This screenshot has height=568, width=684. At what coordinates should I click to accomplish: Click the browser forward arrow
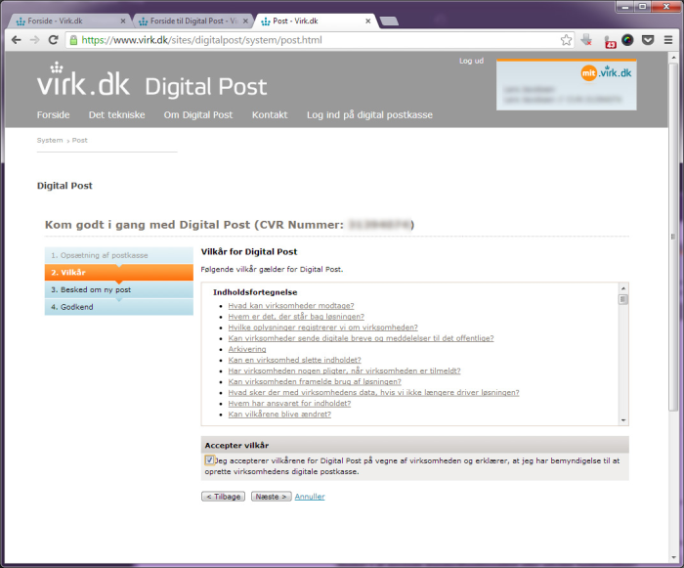click(34, 40)
